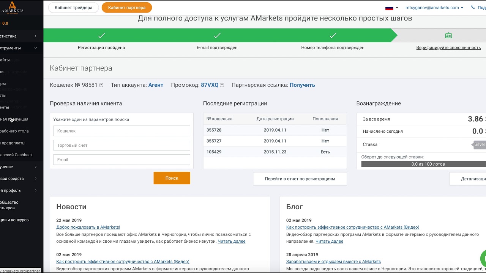Image resolution: width=486 pixels, height=273 pixels.
Task: Focus the Кошелек search field
Action: (x=121, y=131)
